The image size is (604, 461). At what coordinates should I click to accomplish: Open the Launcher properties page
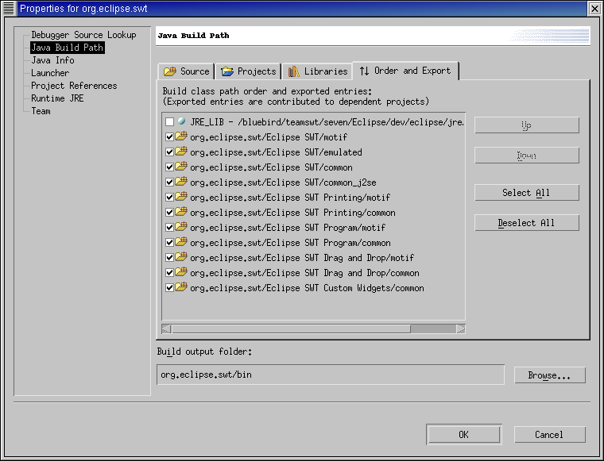coord(50,73)
